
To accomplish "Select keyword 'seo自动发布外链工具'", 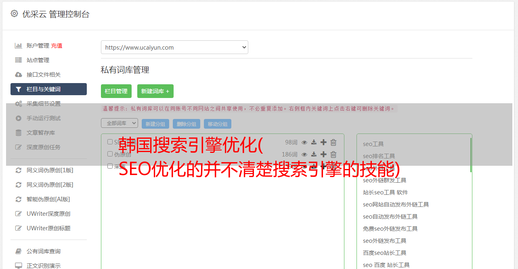I will click(390, 217).
